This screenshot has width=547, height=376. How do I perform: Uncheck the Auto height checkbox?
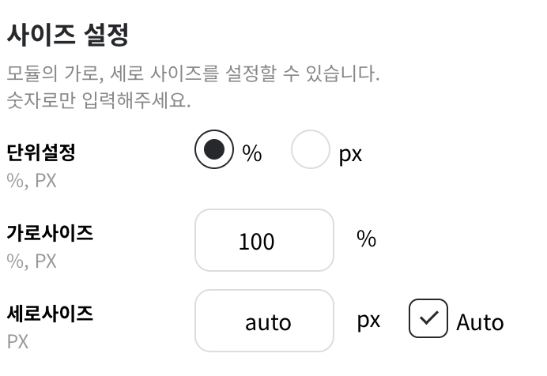click(x=428, y=319)
